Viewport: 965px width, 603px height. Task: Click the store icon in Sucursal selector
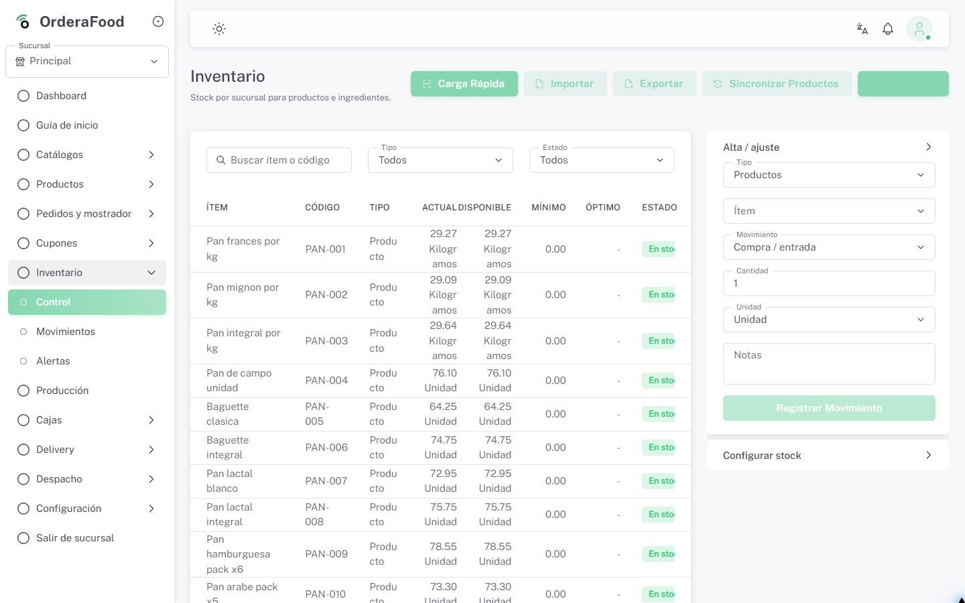pyautogui.click(x=20, y=61)
